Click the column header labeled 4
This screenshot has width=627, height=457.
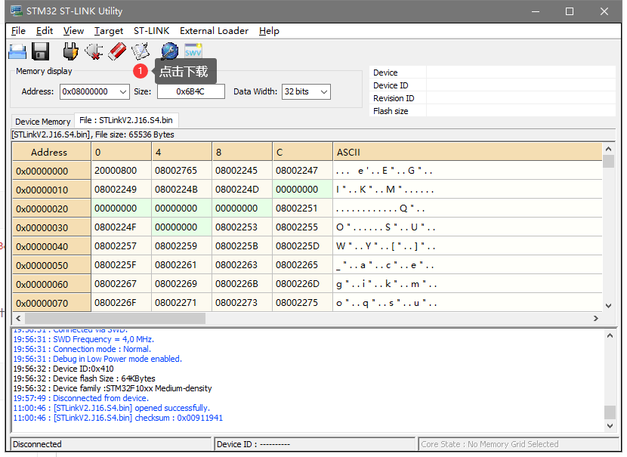pyautogui.click(x=181, y=152)
